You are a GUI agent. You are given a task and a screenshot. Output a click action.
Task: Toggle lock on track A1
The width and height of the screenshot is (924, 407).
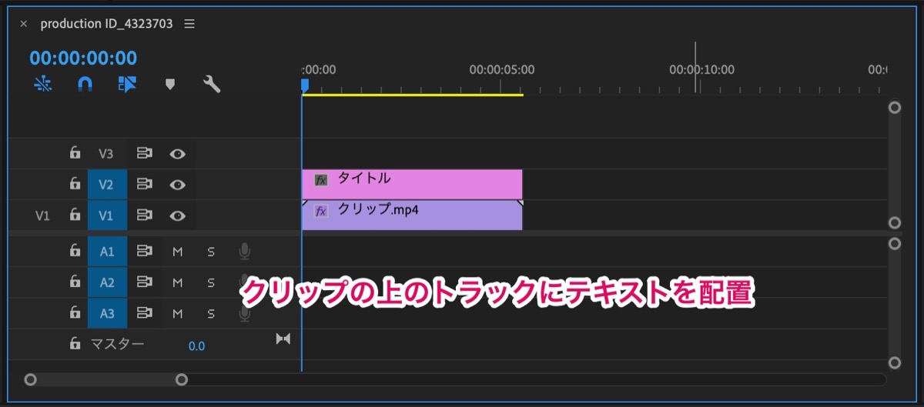(75, 251)
